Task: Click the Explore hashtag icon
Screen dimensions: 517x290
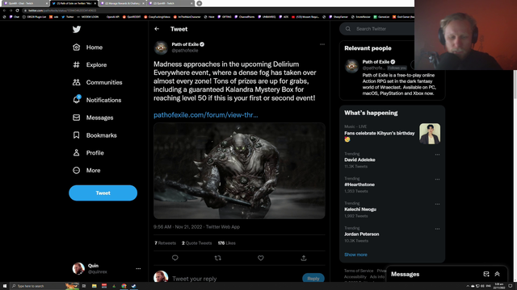Action: click(x=76, y=64)
